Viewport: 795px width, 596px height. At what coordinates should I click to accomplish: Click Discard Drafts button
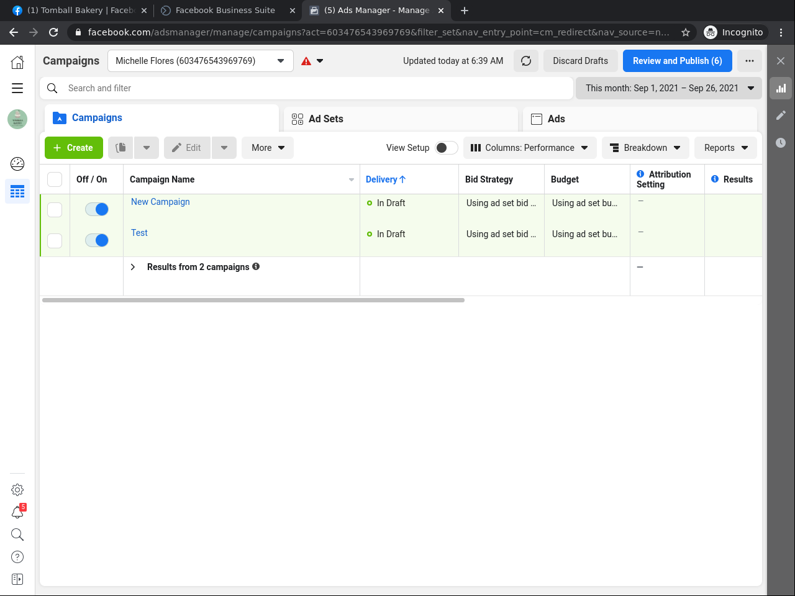coord(581,61)
